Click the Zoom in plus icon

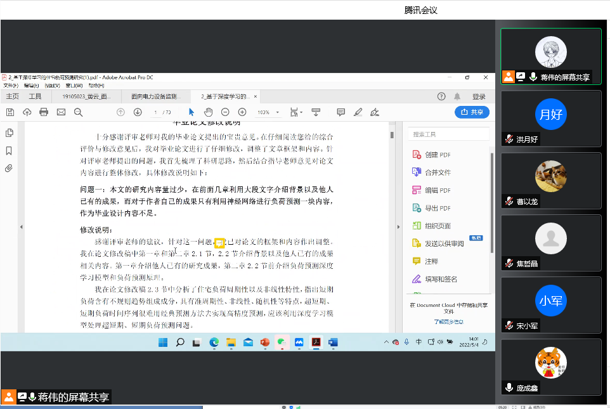point(242,112)
